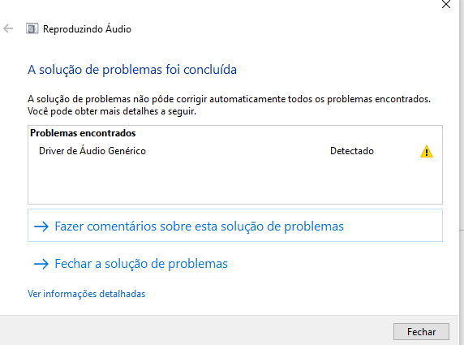Click the empty area right of Fechar a solução

click(334, 264)
